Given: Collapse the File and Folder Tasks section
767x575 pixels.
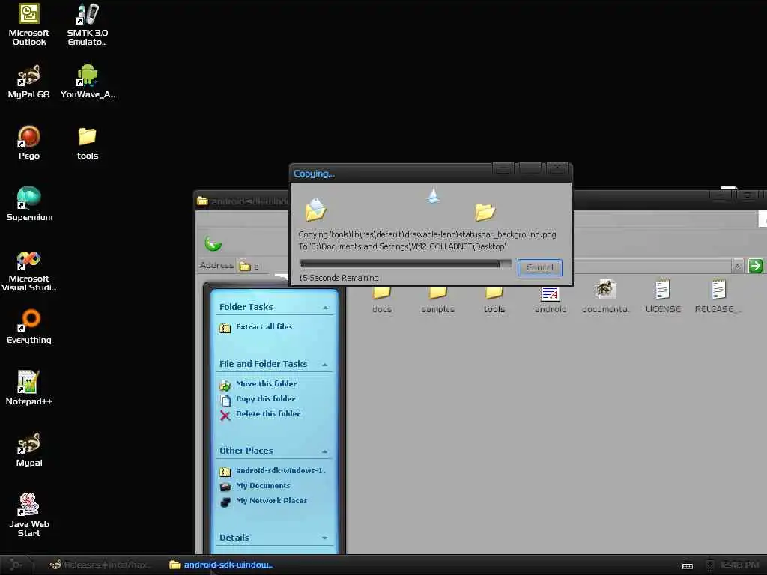Looking at the screenshot, I should coord(324,365).
